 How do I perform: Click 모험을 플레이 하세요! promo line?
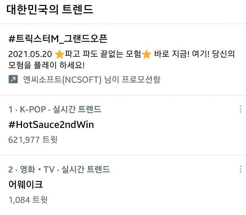pos(46,65)
